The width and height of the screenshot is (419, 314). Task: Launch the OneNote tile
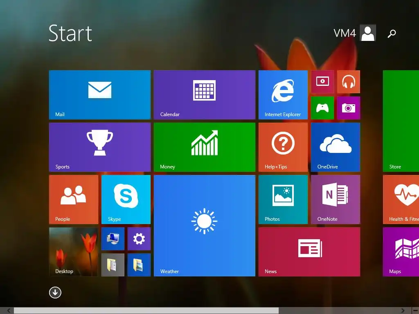[x=336, y=200]
